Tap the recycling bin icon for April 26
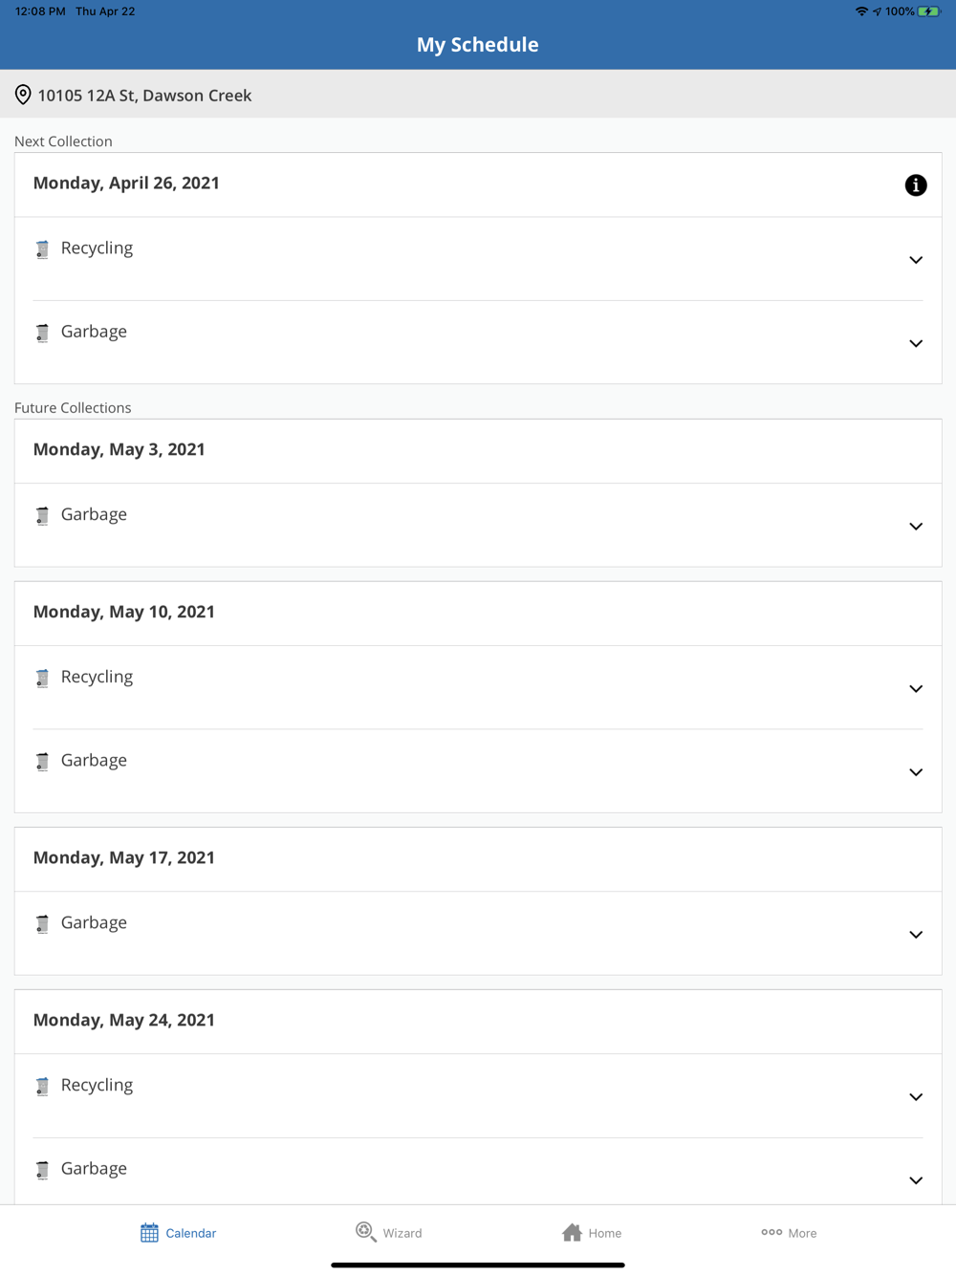956x1275 pixels. click(42, 249)
